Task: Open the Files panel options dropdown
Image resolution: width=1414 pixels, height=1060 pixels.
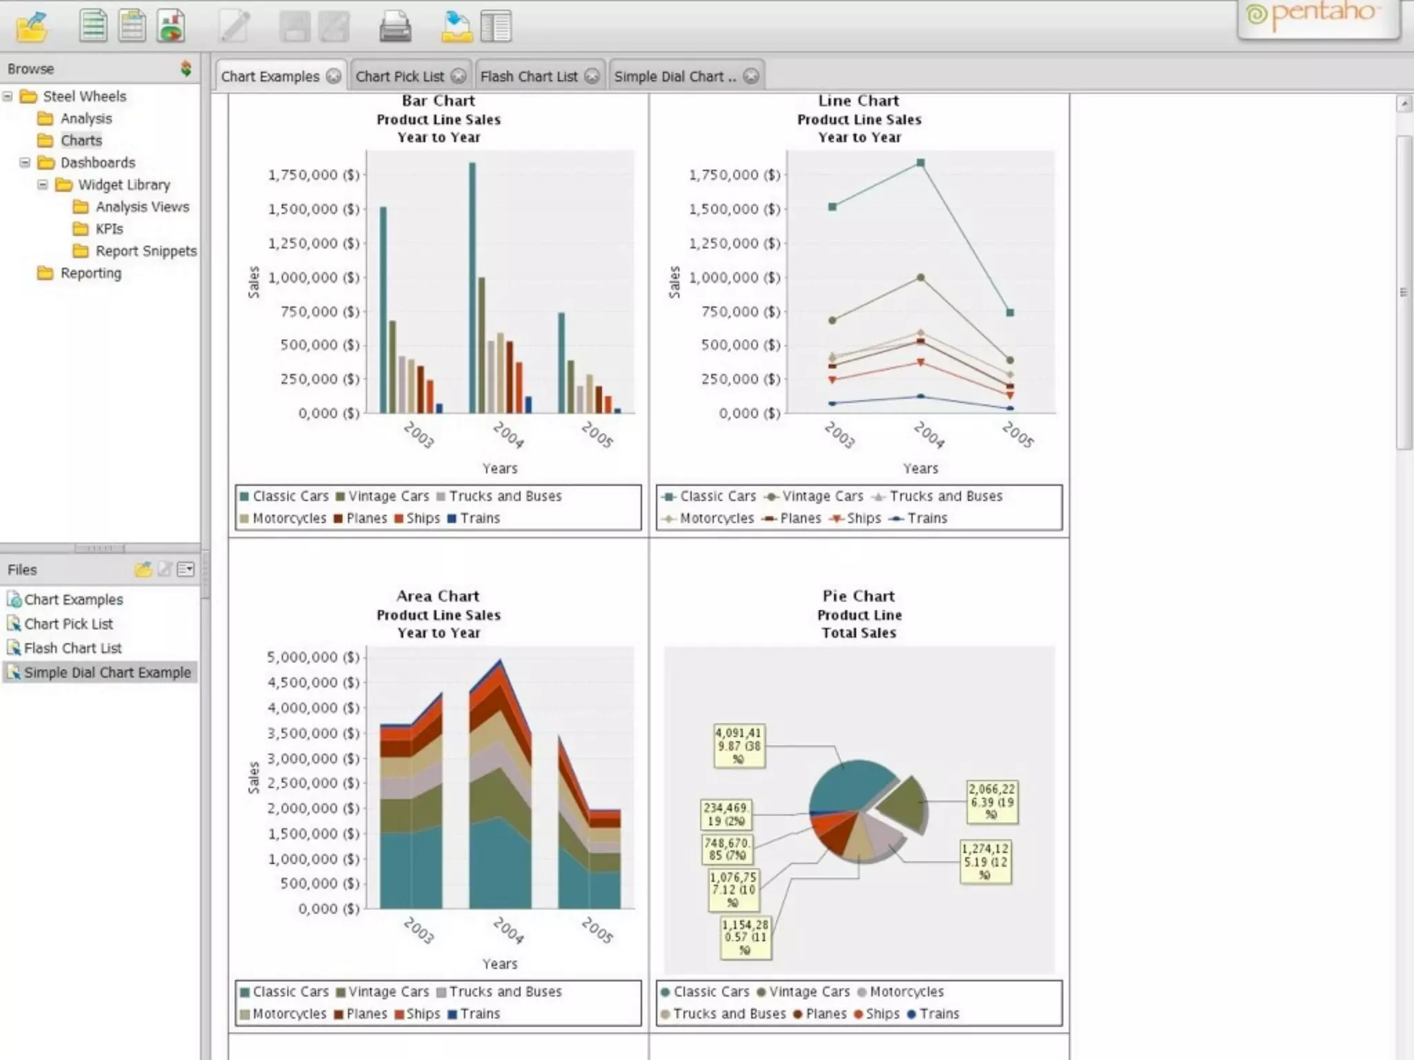Action: (x=186, y=569)
